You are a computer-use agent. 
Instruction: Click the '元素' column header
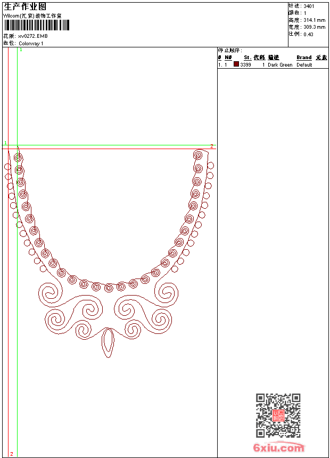click(x=321, y=58)
